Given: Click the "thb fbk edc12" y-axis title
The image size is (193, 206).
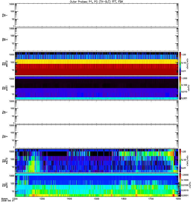Looking at the screenshot, I should pyautogui.click(x=5, y=64).
